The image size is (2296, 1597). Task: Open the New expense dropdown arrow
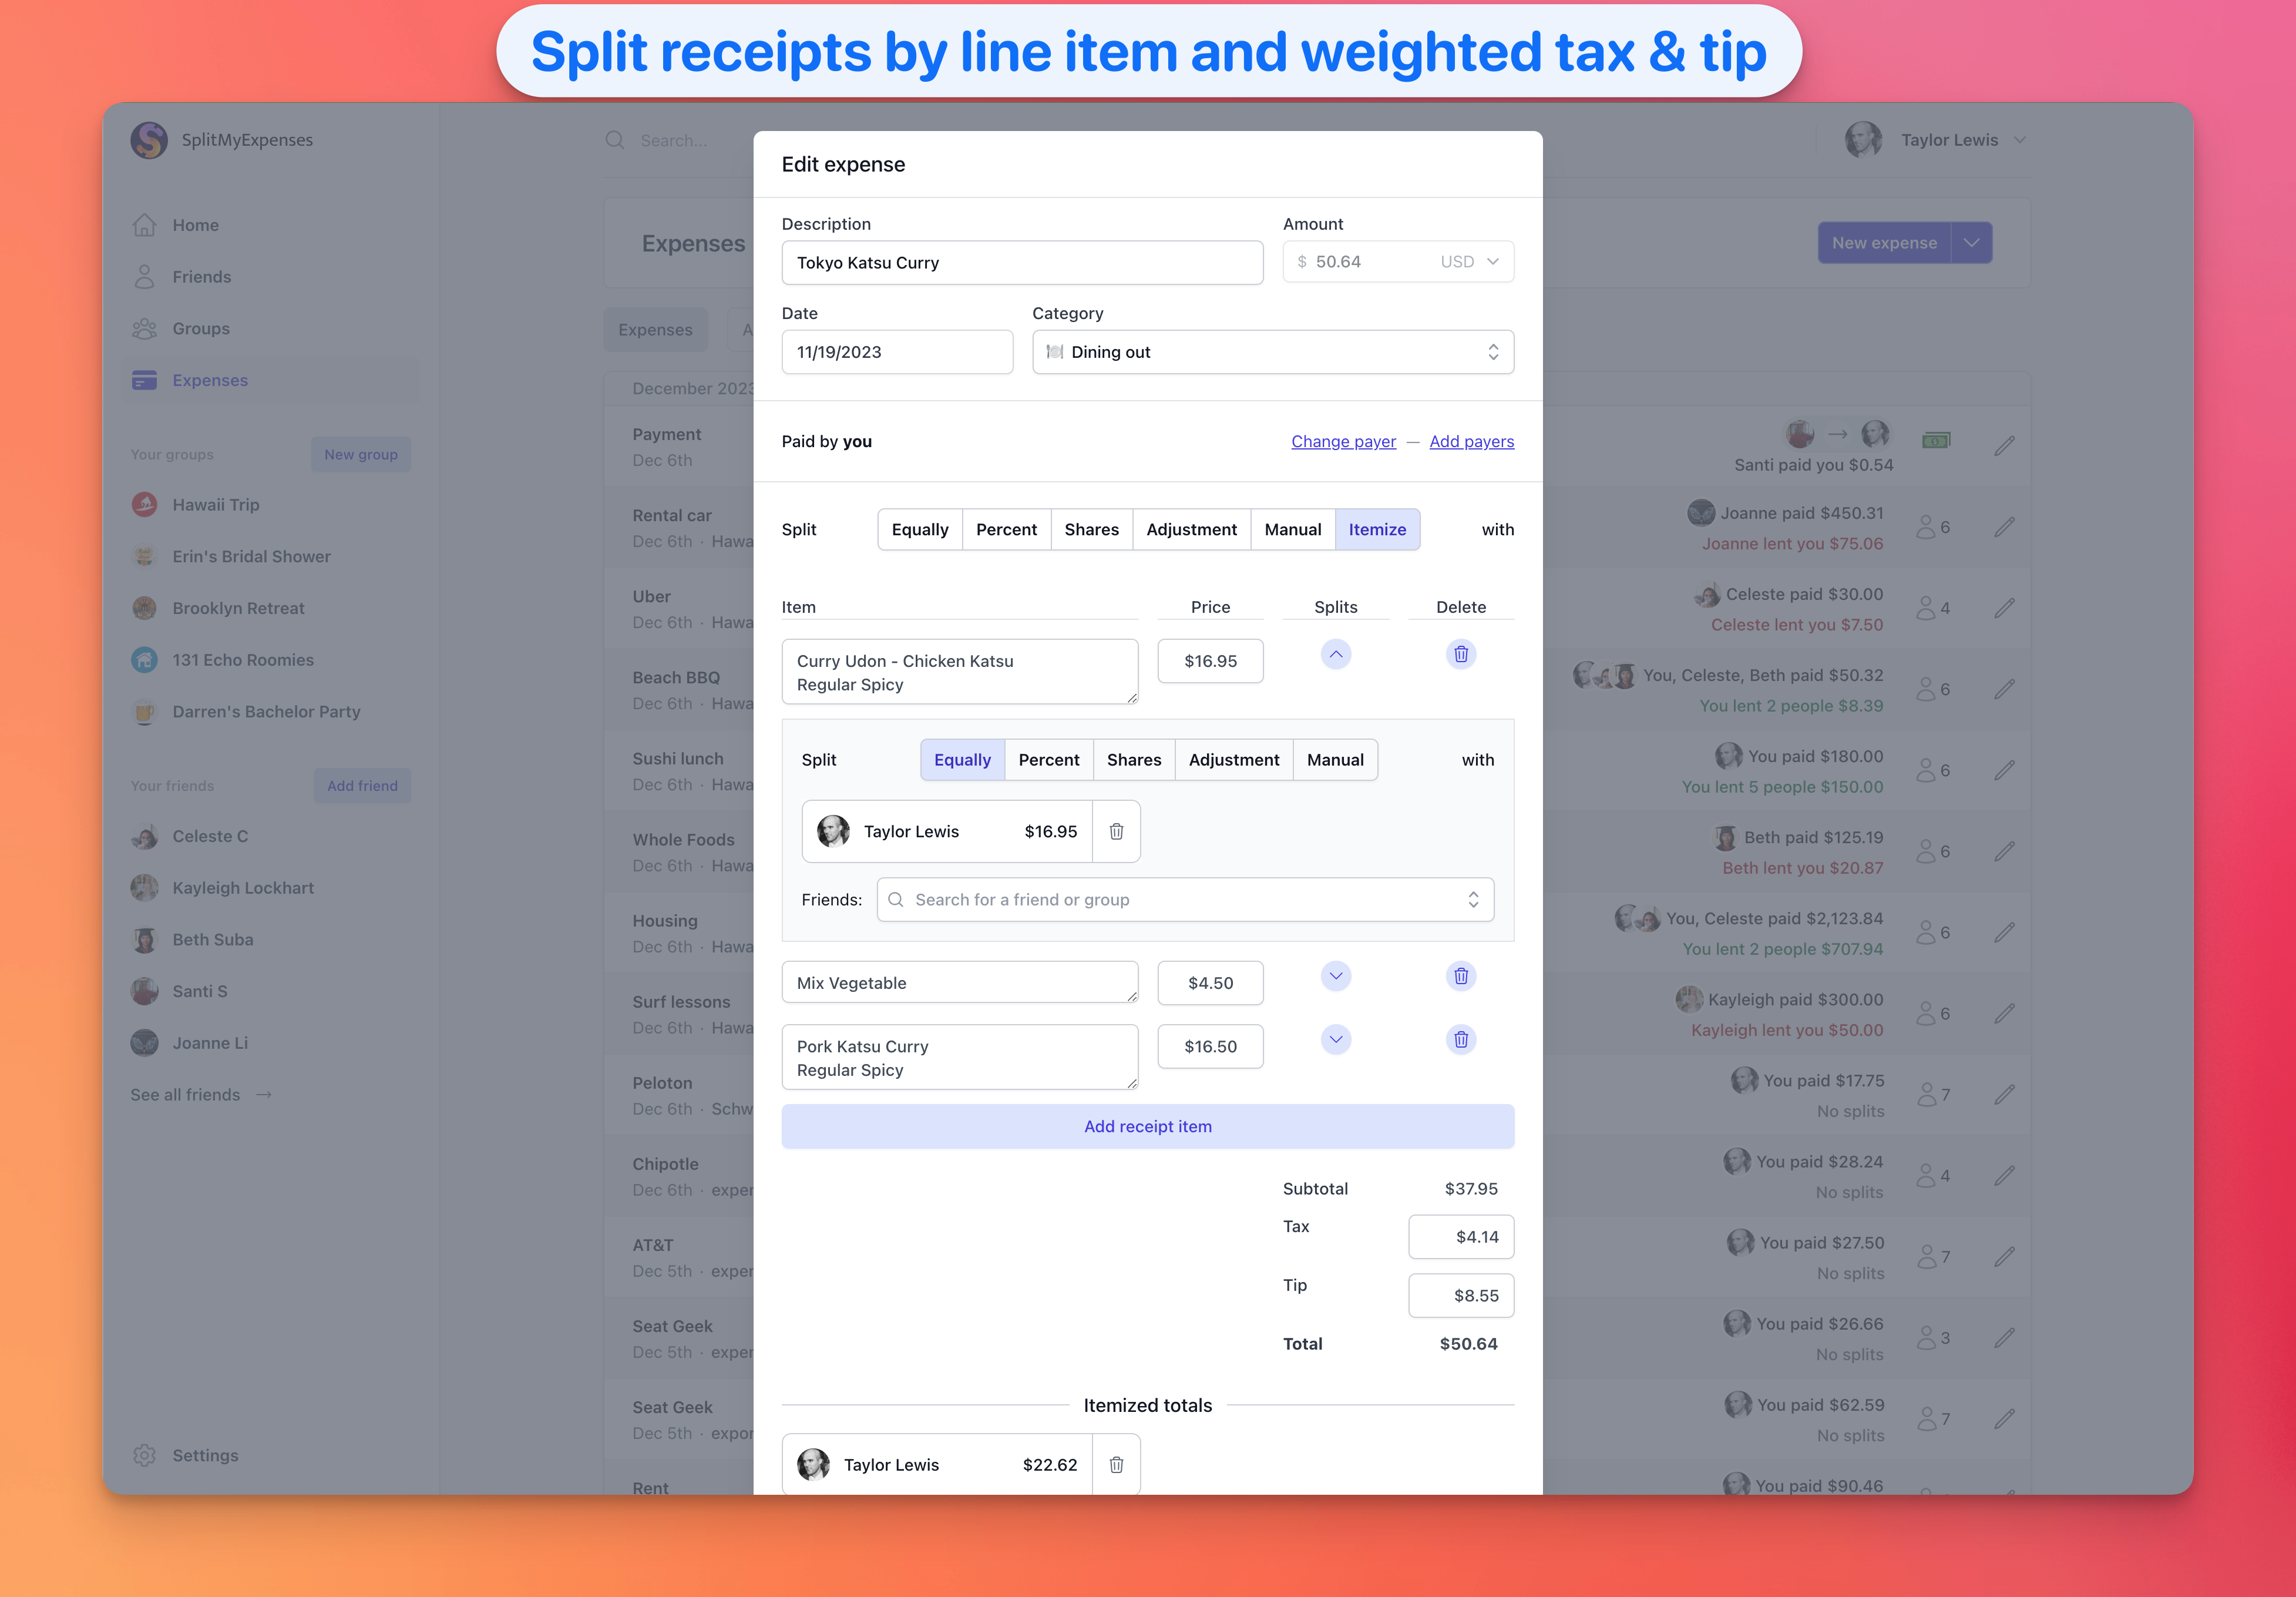[x=1972, y=243]
